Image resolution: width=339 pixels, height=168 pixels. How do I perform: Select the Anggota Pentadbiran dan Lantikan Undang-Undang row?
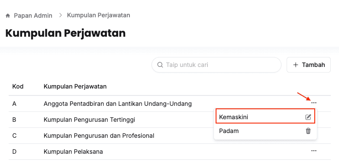tap(170, 104)
